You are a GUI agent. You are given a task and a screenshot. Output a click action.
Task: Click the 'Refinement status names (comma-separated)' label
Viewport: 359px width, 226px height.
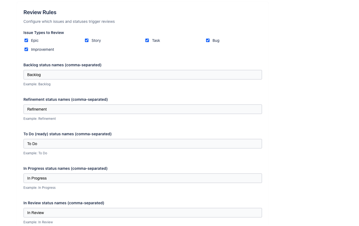pos(65,99)
